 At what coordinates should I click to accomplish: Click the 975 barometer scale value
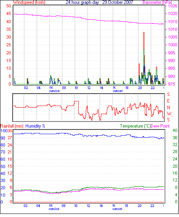[x=171, y=84]
